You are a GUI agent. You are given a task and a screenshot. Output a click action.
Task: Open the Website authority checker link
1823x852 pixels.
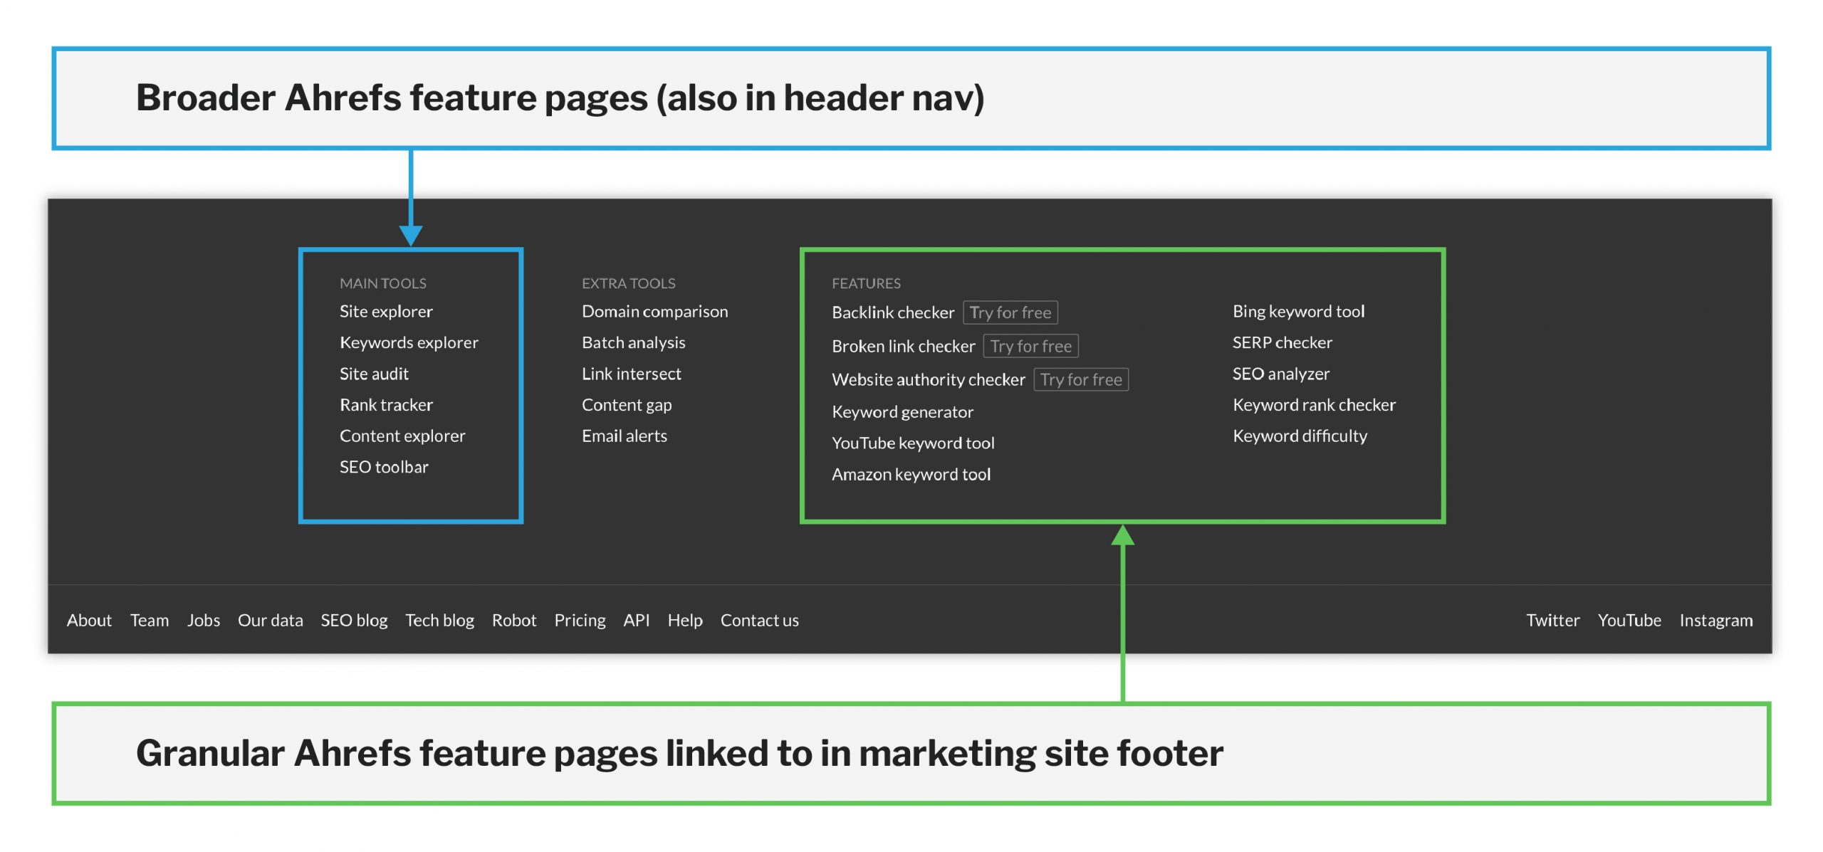pos(929,379)
